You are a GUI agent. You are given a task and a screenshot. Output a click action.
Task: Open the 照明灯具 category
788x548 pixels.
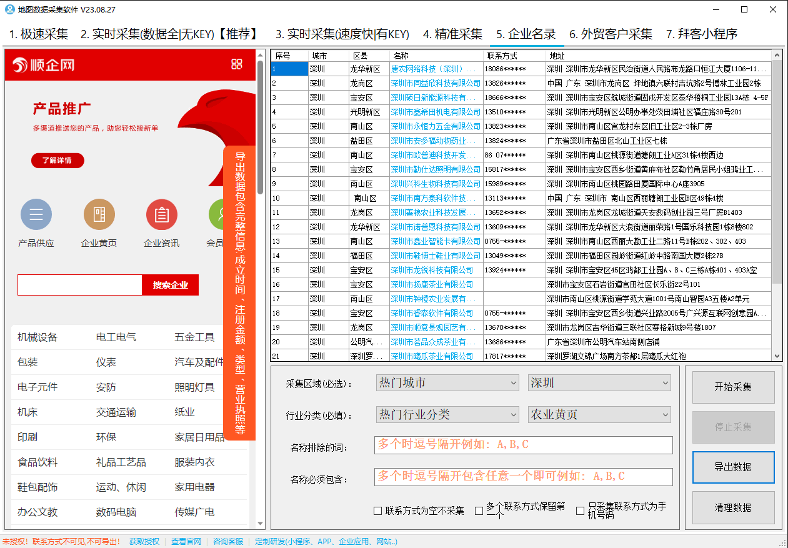pyautogui.click(x=194, y=387)
